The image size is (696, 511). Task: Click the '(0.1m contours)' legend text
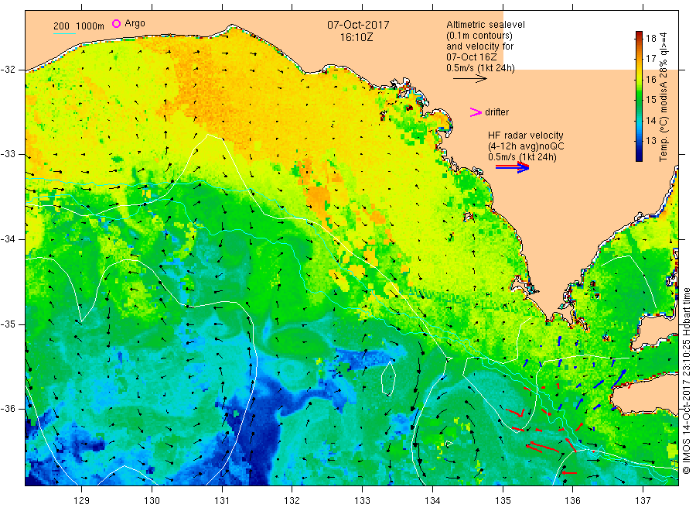coord(479,36)
